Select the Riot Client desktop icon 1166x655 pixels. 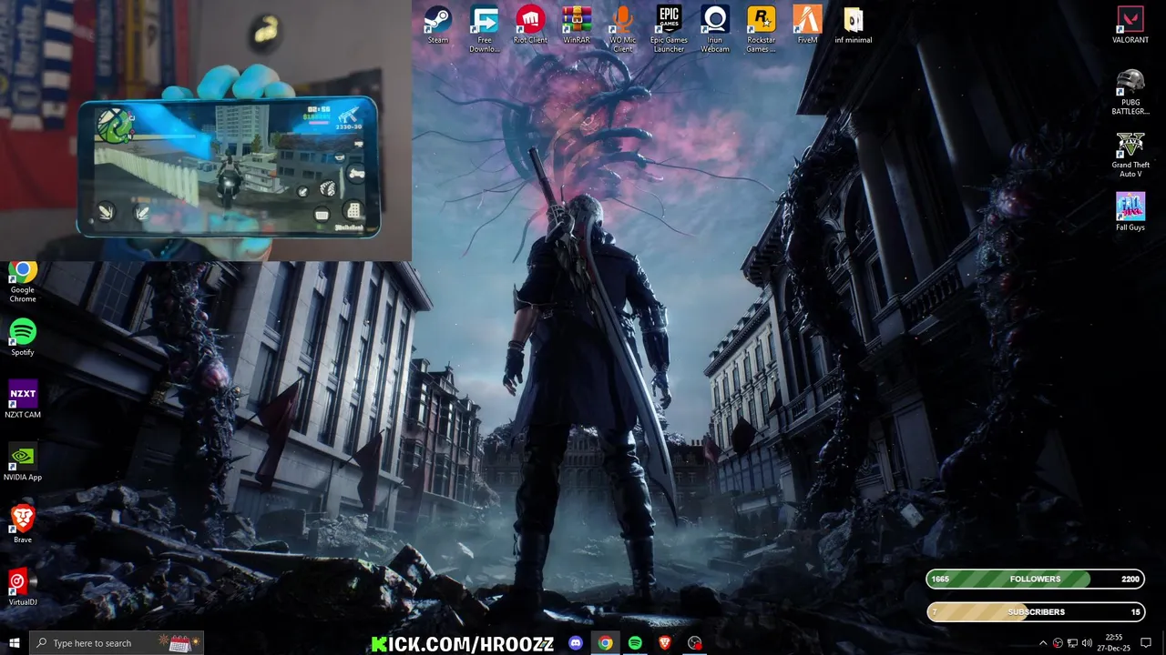[x=530, y=25]
